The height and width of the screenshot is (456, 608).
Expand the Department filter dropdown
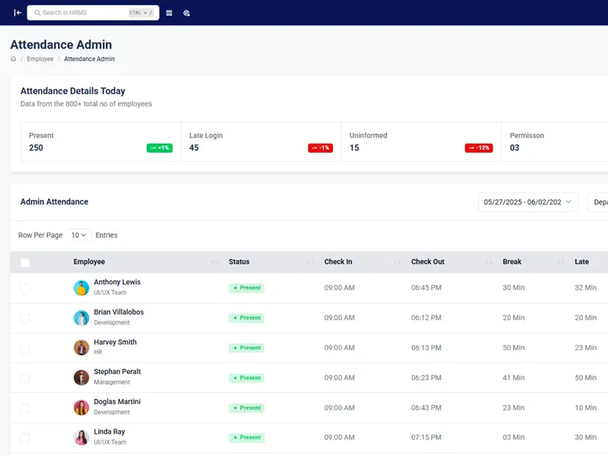[598, 202]
